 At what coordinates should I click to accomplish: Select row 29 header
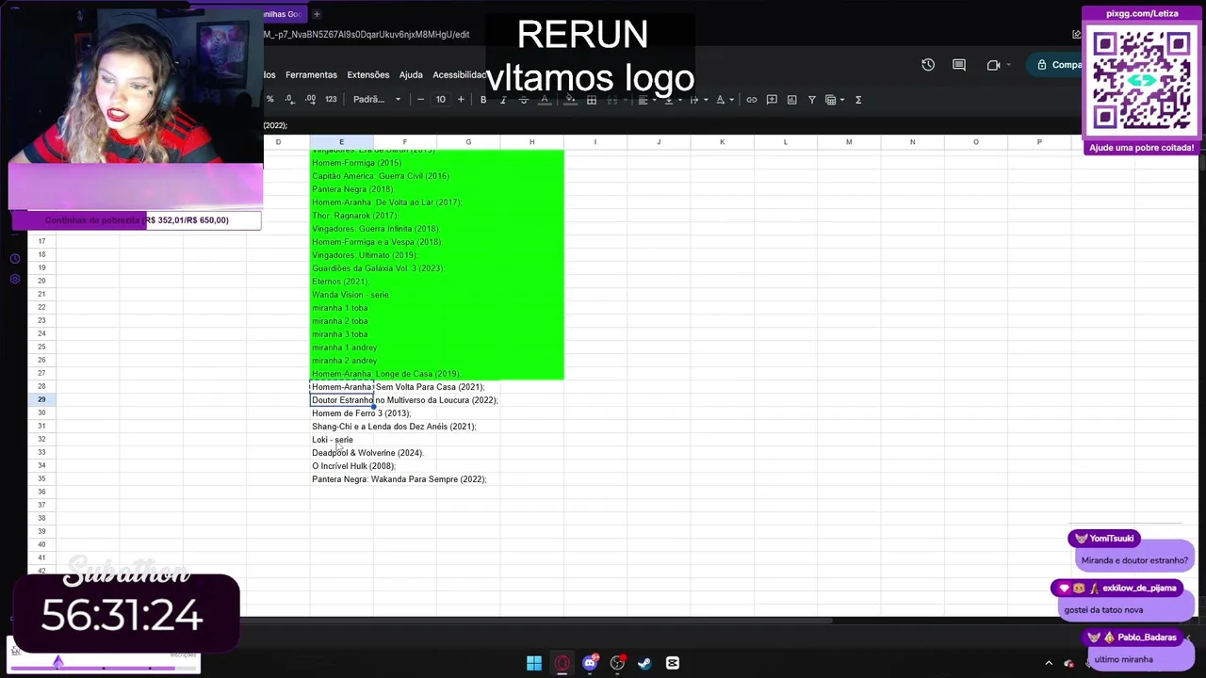pos(41,399)
